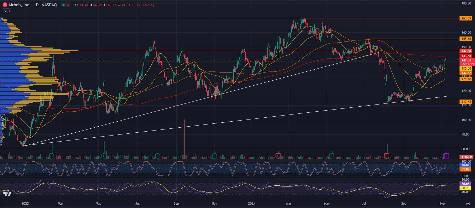Click the bar countdown timer 05:17:59
Viewport: 475px width, 208px height.
[467, 64]
